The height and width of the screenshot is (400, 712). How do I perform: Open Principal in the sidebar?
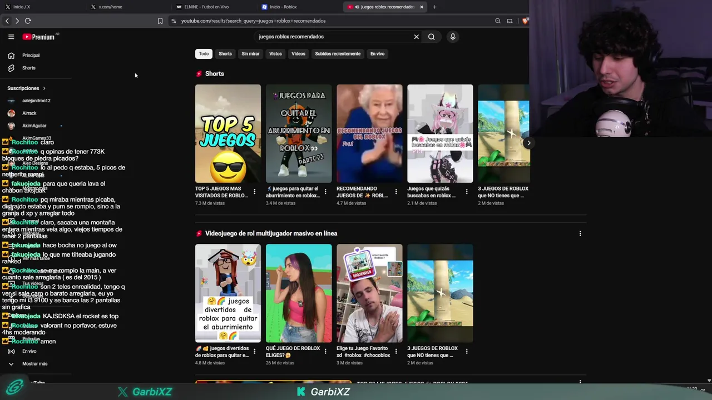tap(31, 56)
